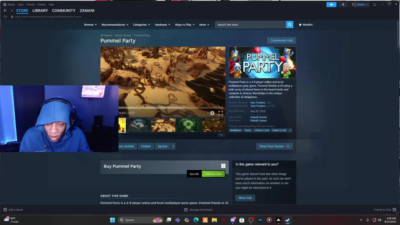The width and height of the screenshot is (400, 225).
Task: Click the More Info button
Action: [245, 198]
